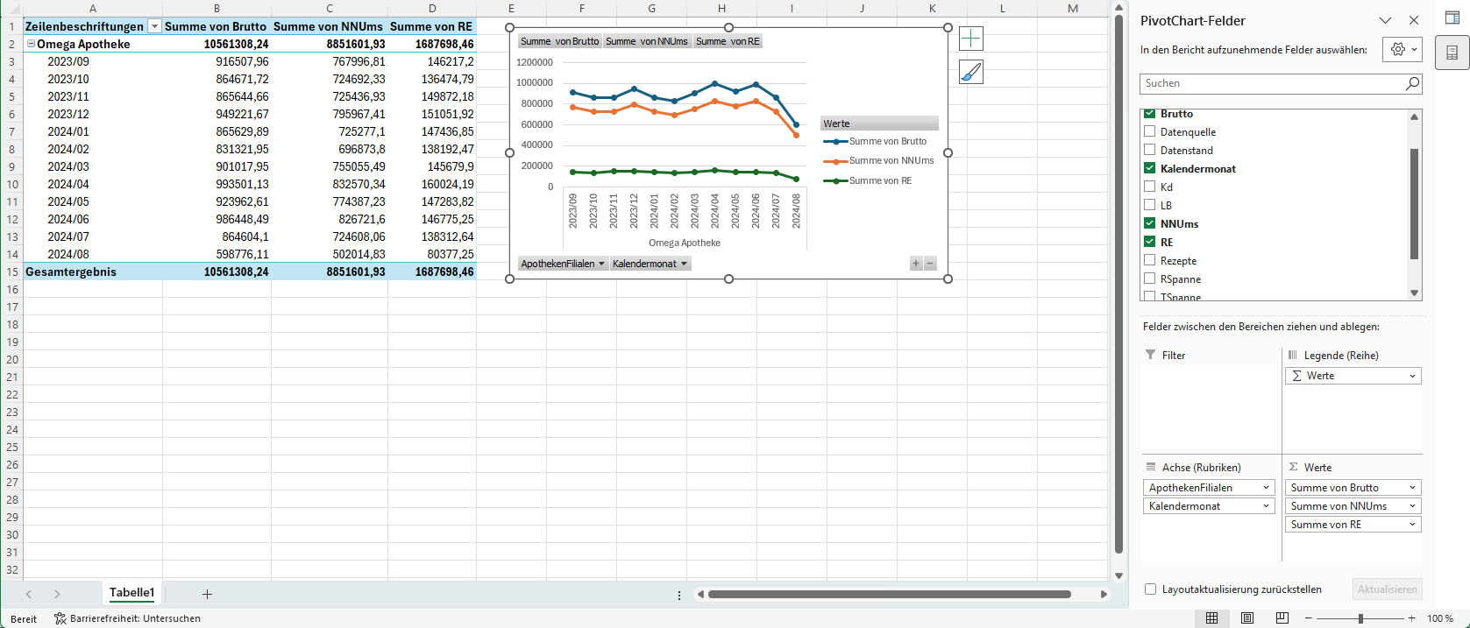Click the zoom slider handle
The image size is (1470, 628).
coord(1360,618)
